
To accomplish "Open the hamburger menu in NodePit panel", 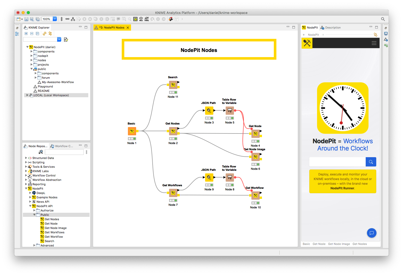I will (374, 43).
